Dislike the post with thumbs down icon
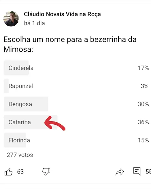Screen dimensions: 151x189 pyautogui.click(x=47, y=171)
